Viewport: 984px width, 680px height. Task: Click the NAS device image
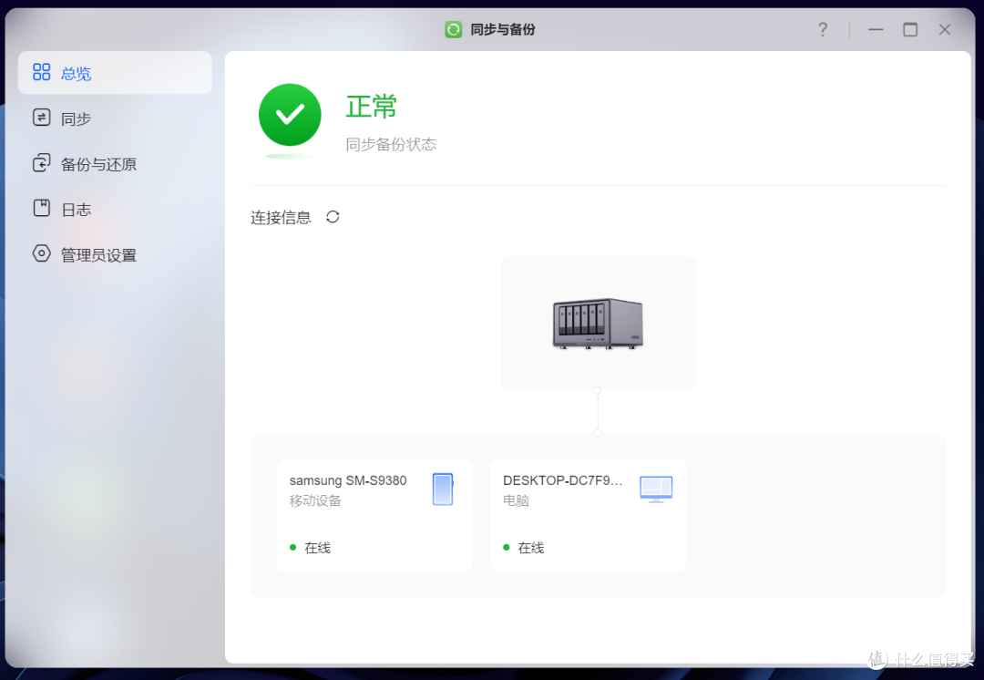(x=598, y=324)
